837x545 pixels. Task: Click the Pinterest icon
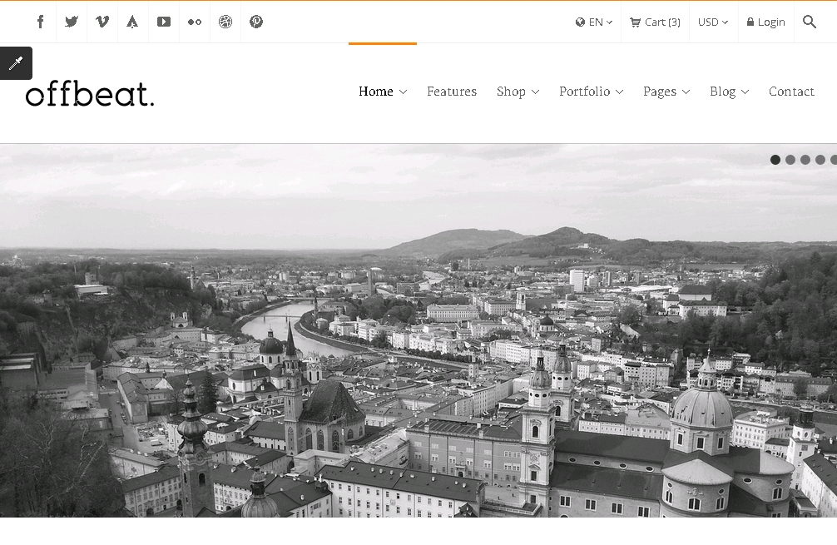pyautogui.click(x=256, y=22)
